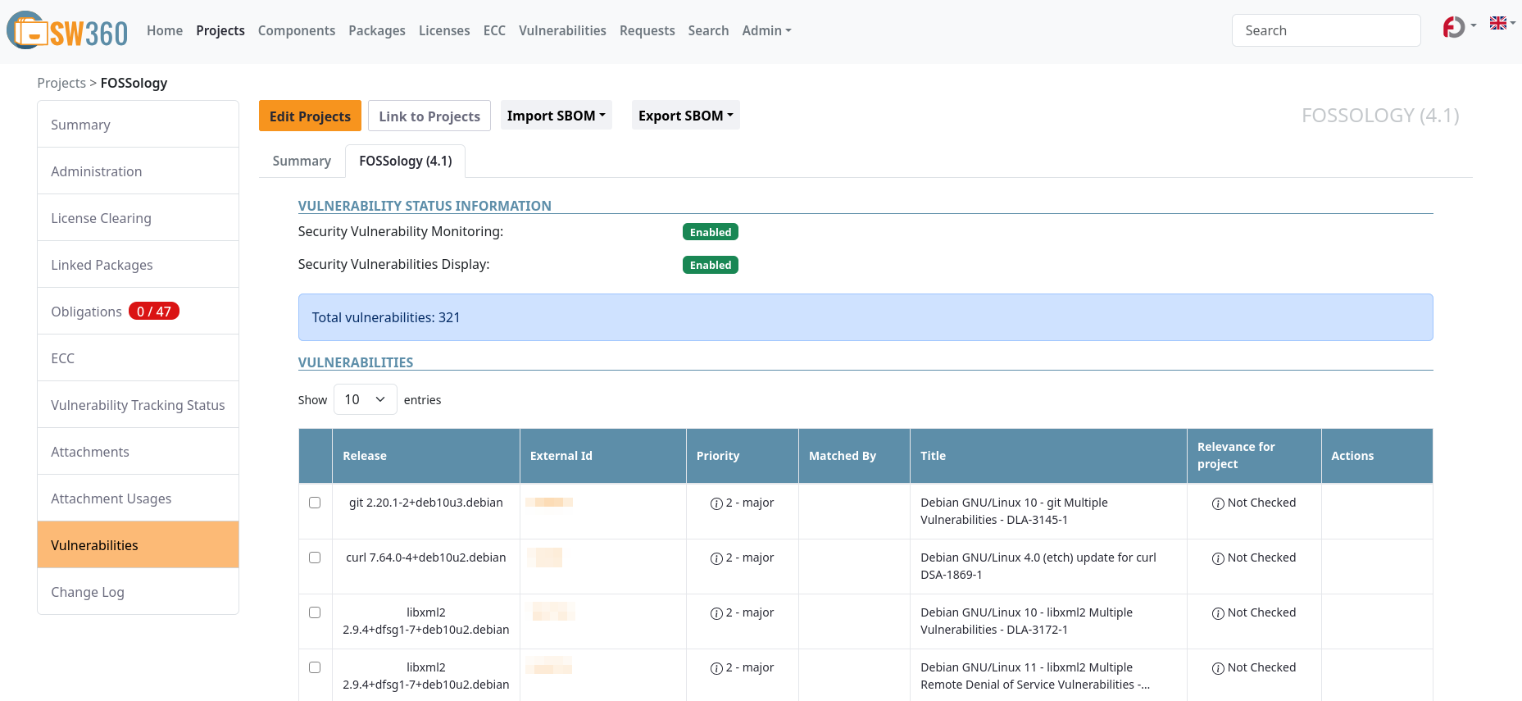This screenshot has width=1522, height=701.
Task: Click priority info icon for git release
Action: click(716, 503)
